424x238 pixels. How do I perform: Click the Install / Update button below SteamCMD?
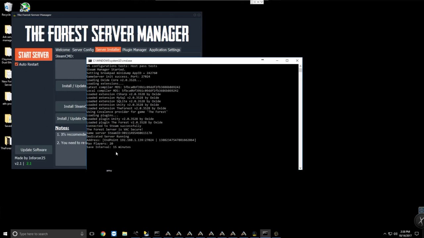71,86
